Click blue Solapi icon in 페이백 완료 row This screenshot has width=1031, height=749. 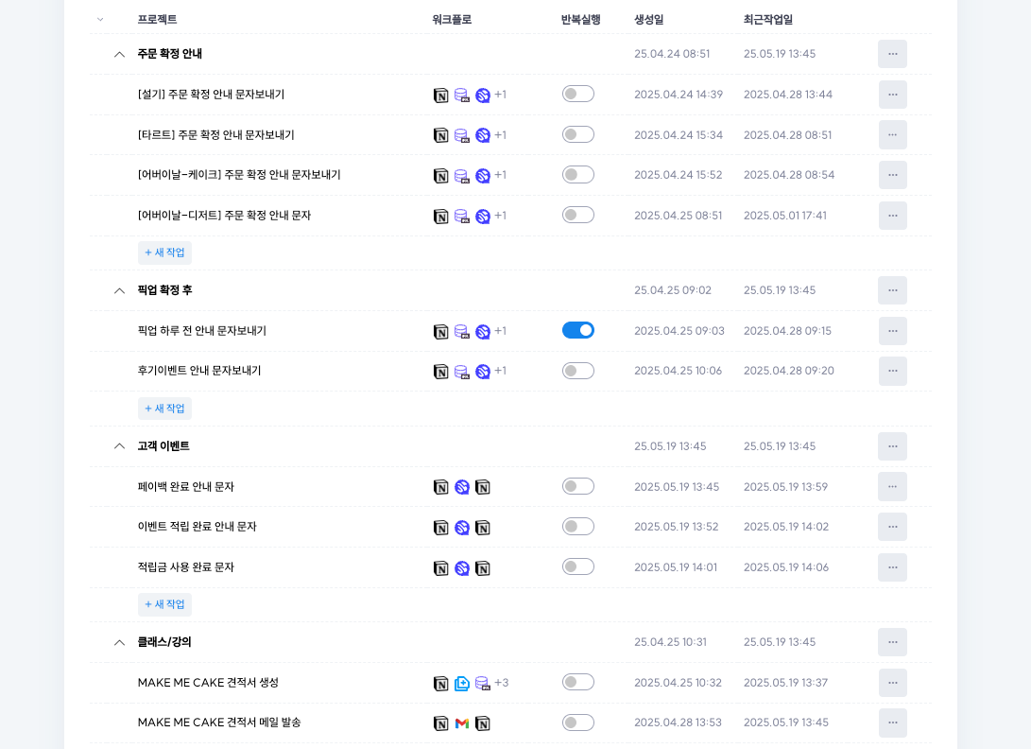point(462,487)
